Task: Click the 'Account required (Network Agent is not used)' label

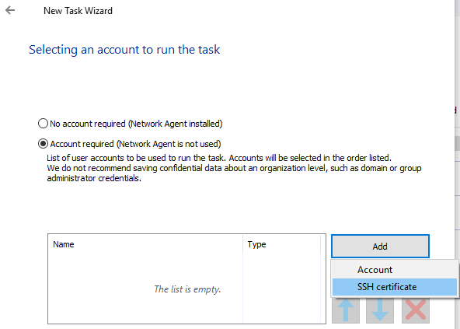Action: (135, 144)
